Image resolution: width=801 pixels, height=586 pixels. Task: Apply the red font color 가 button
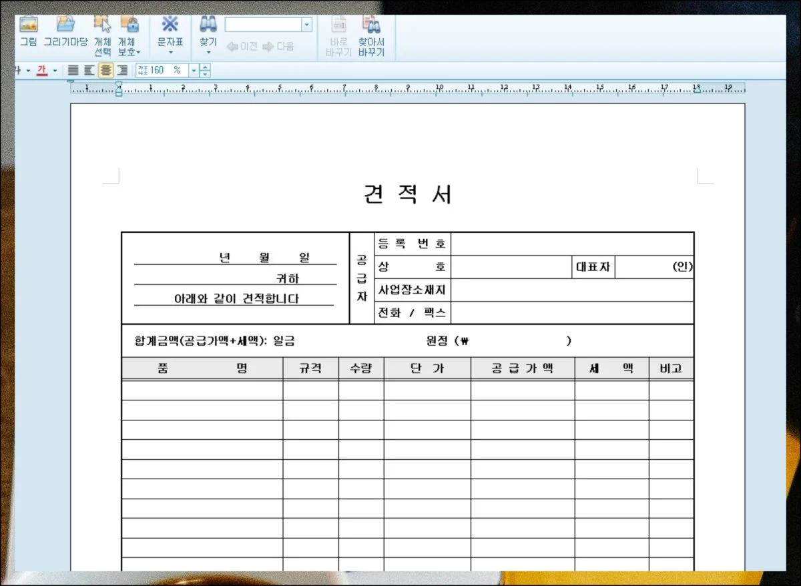[42, 70]
